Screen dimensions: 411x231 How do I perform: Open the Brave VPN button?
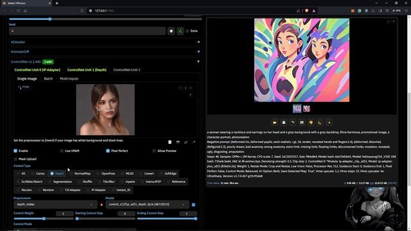tap(397, 11)
